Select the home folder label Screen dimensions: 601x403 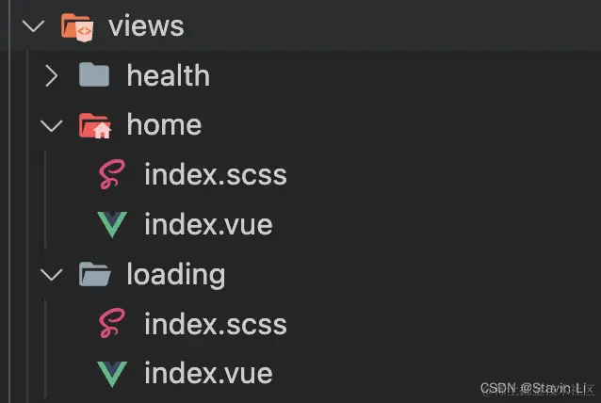pos(164,125)
